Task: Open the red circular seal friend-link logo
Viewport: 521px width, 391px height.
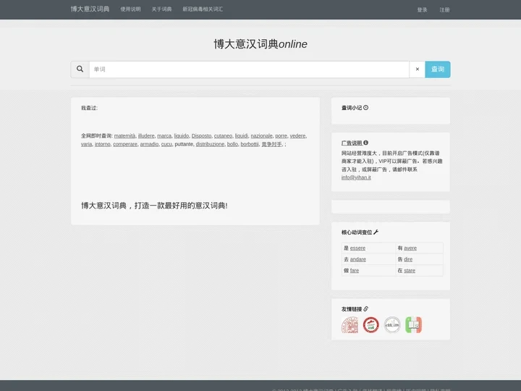Action: (x=370, y=325)
